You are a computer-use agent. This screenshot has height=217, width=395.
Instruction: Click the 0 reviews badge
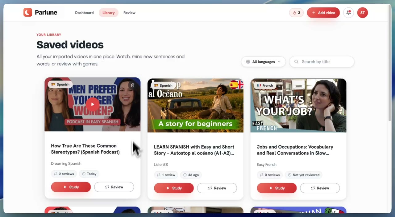click(x=270, y=175)
